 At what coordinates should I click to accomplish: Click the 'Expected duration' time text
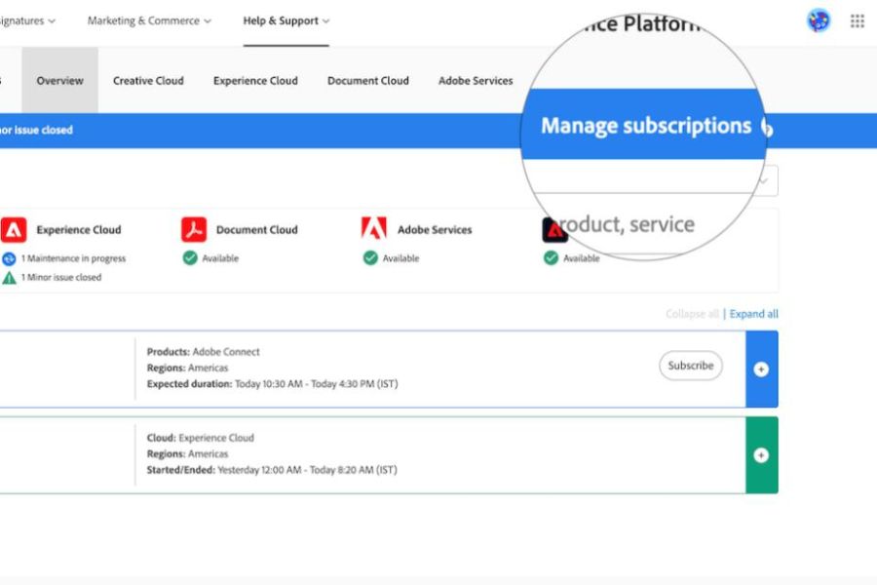(x=273, y=384)
